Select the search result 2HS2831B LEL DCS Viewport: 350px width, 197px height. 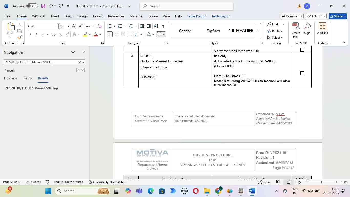click(32, 88)
